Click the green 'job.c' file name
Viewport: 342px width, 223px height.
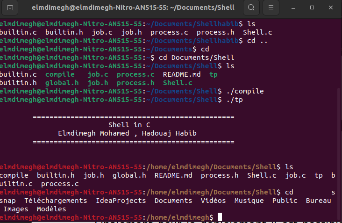click(x=98, y=75)
